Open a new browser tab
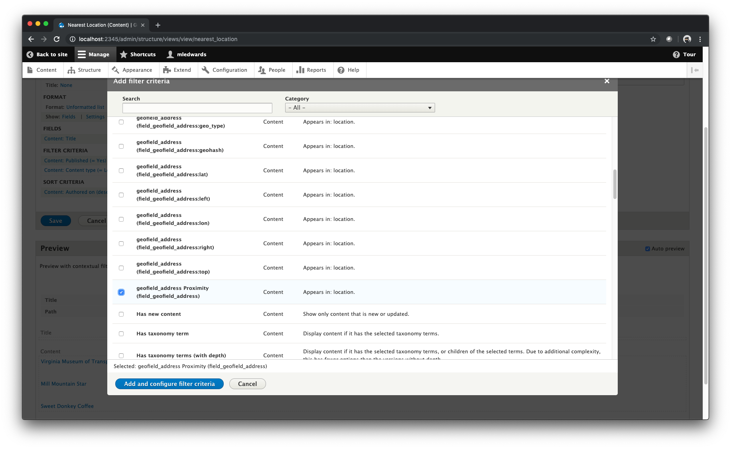 tap(158, 25)
